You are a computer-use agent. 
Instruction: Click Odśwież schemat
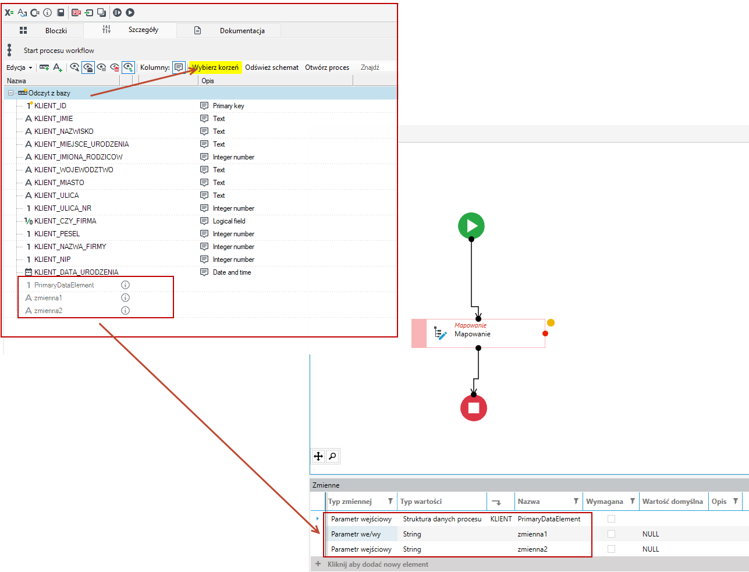tap(272, 67)
